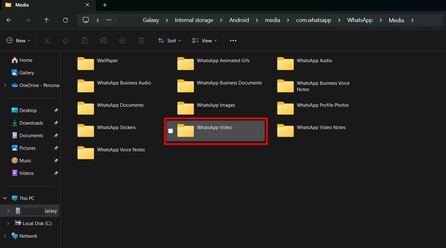446x248 pixels.
Task: Delete the selected folder using the toolbar
Action: tap(141, 40)
